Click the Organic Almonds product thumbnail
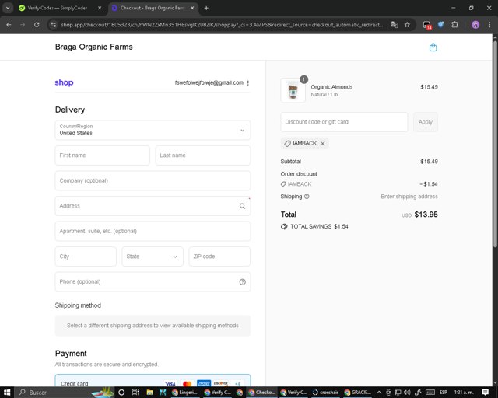Image resolution: width=498 pixels, height=398 pixels. click(293, 90)
